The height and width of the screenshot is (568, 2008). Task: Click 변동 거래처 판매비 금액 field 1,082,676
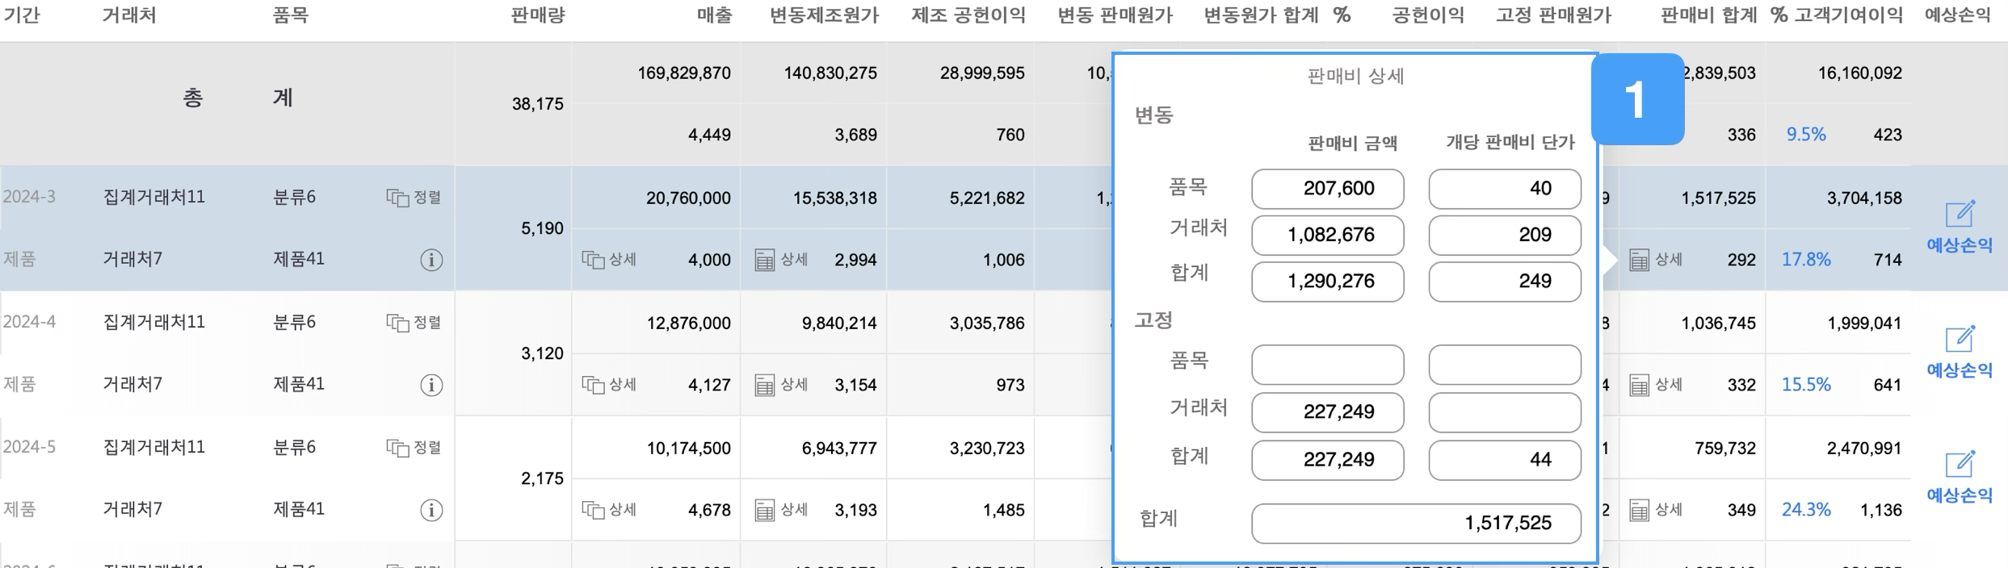(x=1327, y=235)
